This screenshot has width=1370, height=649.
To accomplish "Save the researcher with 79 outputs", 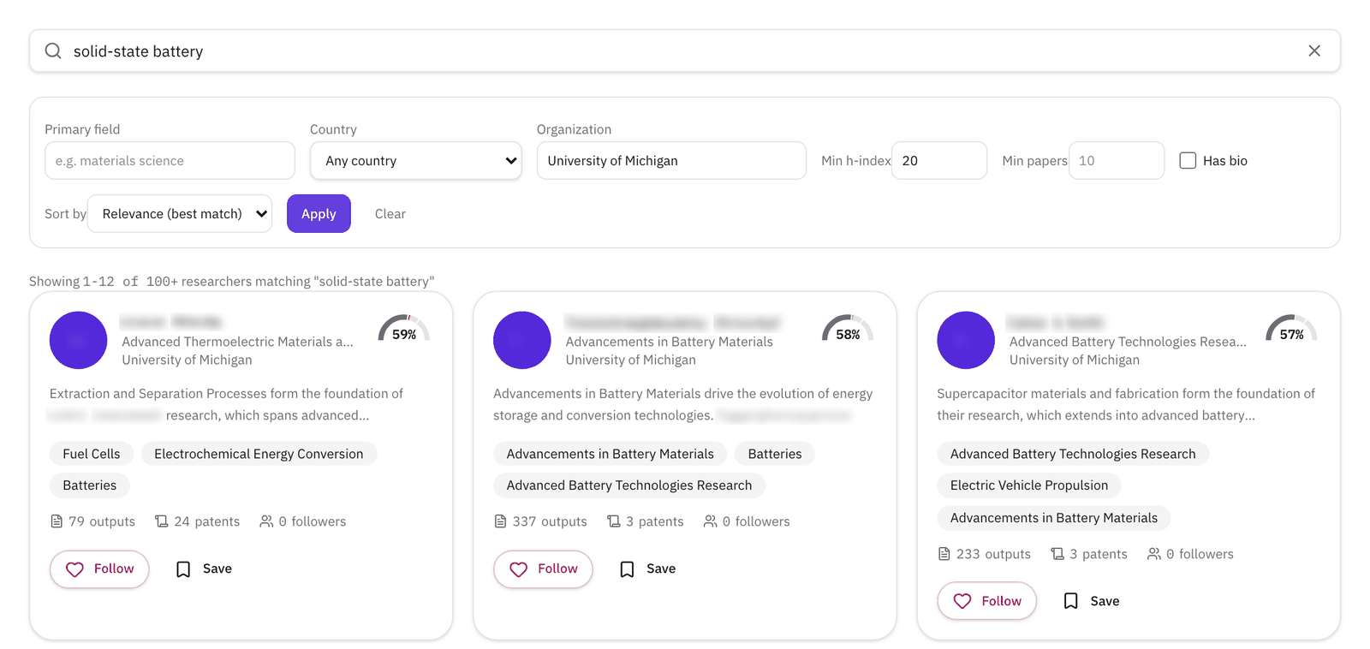I will pyautogui.click(x=204, y=569).
